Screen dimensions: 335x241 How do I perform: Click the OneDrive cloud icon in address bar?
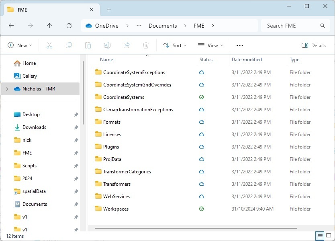89,26
